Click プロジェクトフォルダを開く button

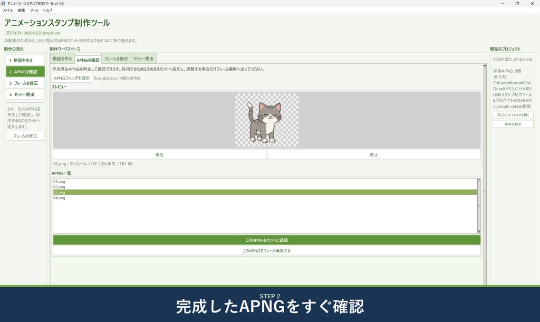pyautogui.click(x=513, y=115)
